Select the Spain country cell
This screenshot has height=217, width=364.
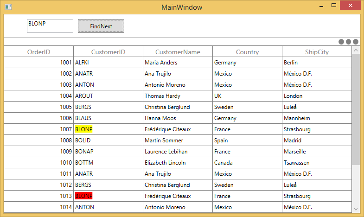click(x=247, y=140)
